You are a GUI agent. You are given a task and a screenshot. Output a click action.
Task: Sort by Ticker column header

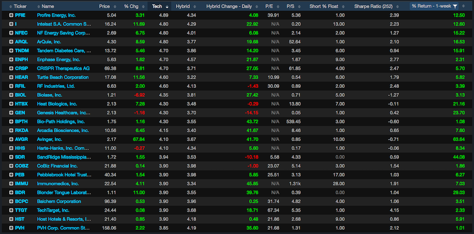20,6
